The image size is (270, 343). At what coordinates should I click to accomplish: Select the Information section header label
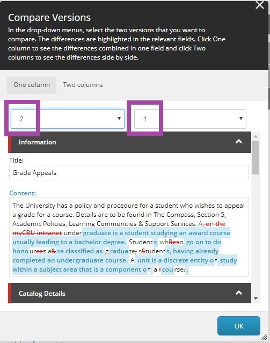pos(38,142)
